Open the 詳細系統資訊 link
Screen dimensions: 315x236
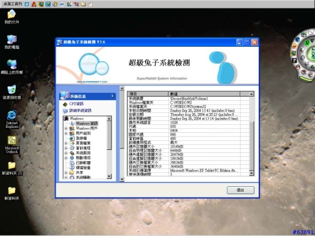pos(80,111)
